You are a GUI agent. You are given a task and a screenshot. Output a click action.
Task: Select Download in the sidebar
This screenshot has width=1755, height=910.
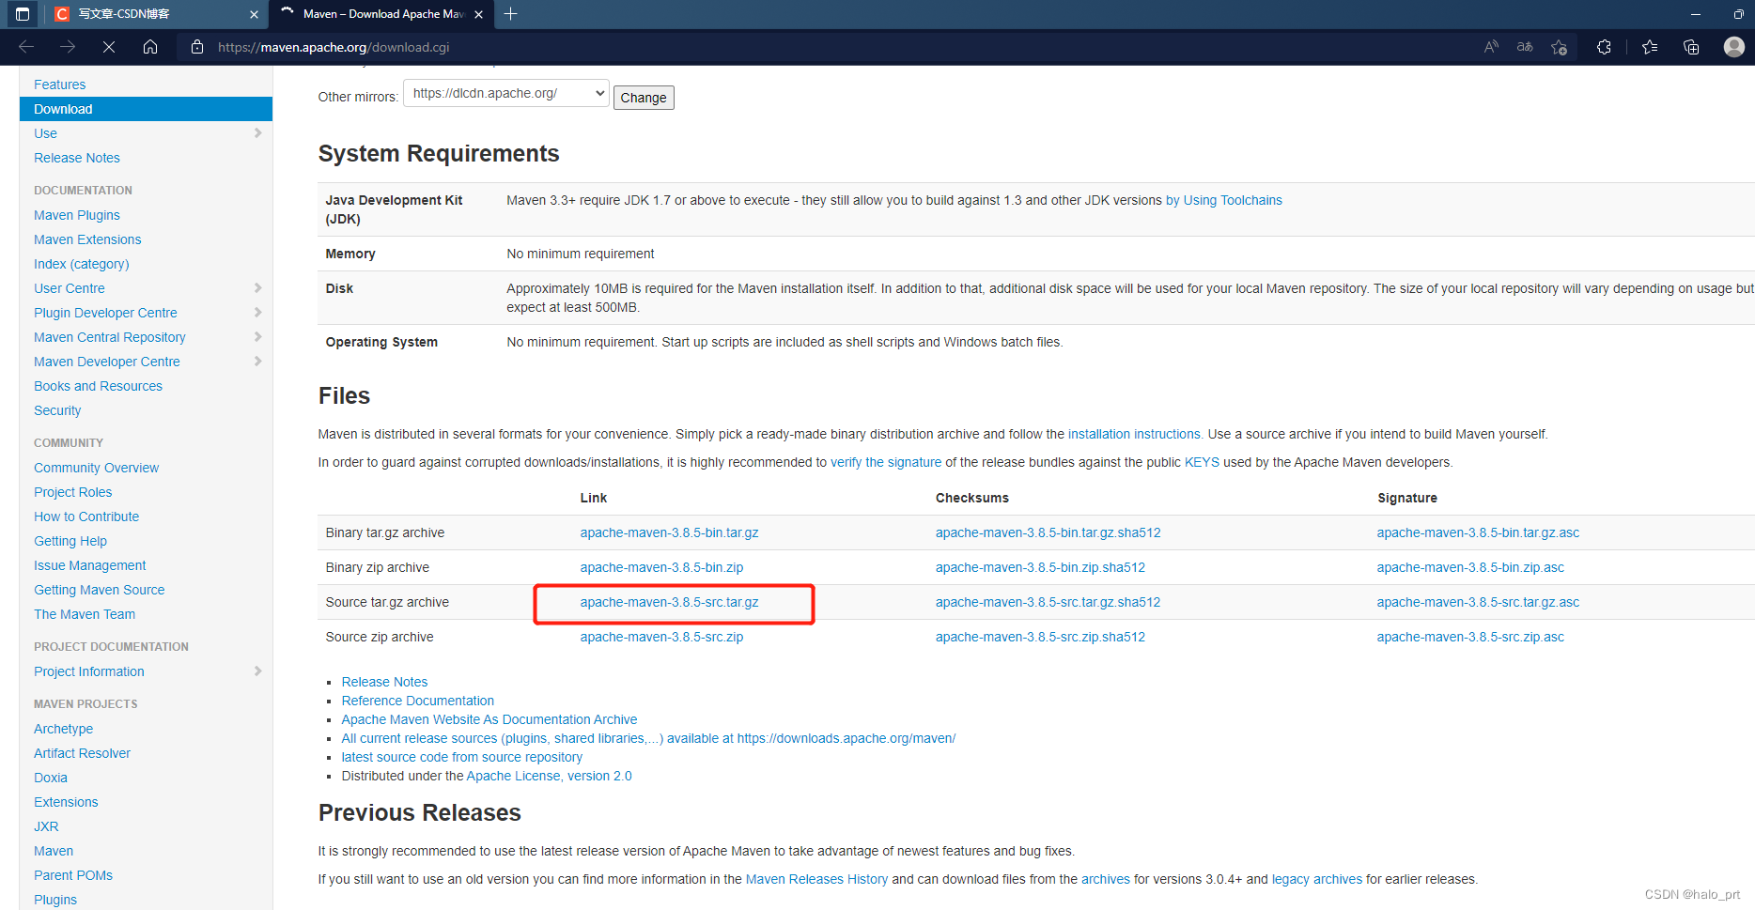click(x=146, y=109)
